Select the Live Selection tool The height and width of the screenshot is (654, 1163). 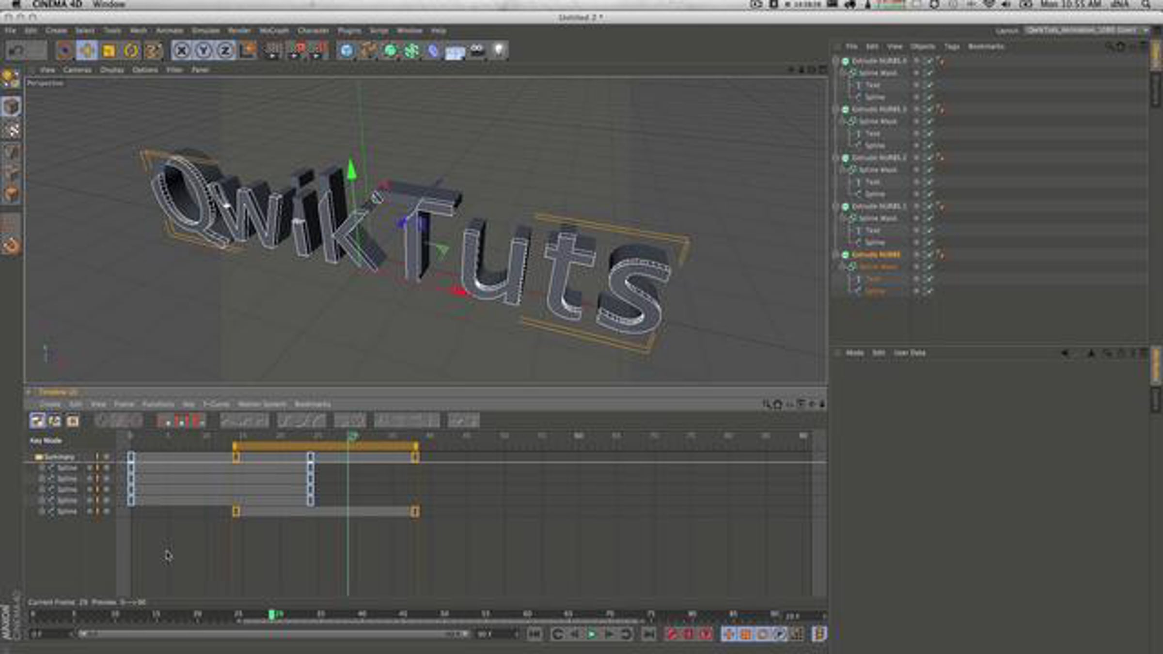[64, 50]
